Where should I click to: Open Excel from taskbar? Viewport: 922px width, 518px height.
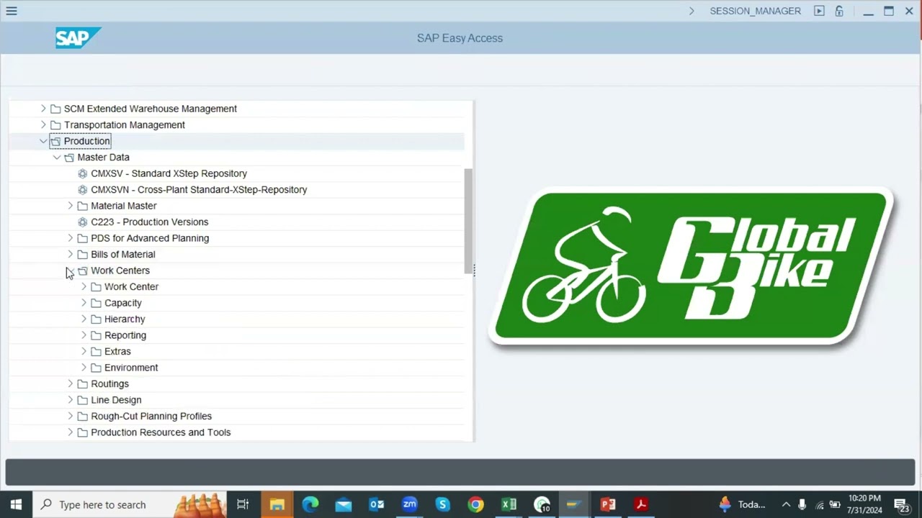click(x=509, y=504)
